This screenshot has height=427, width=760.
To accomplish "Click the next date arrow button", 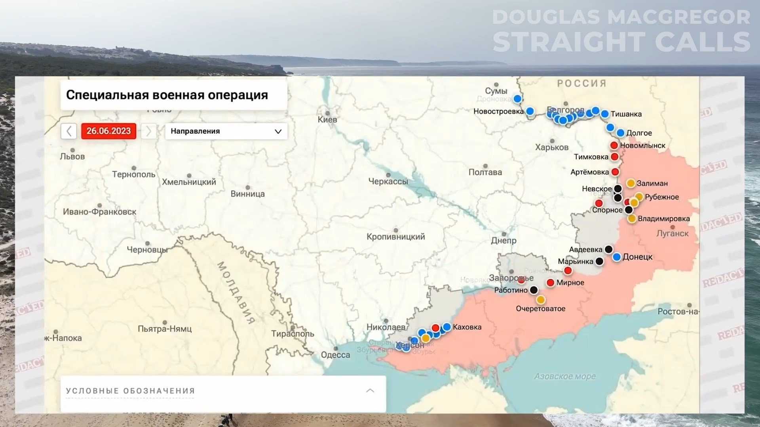I will click(148, 131).
